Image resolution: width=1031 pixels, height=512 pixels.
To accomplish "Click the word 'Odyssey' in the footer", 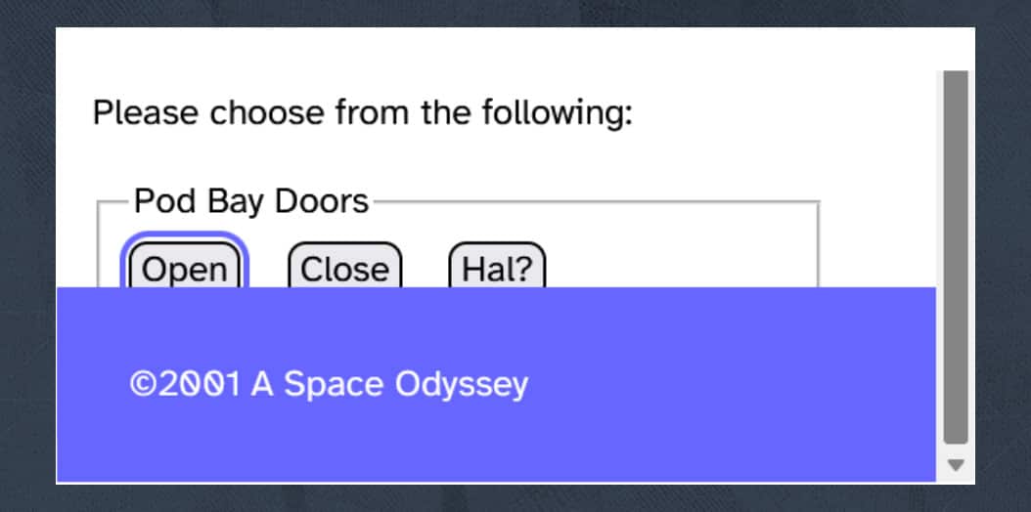I will (x=461, y=384).
